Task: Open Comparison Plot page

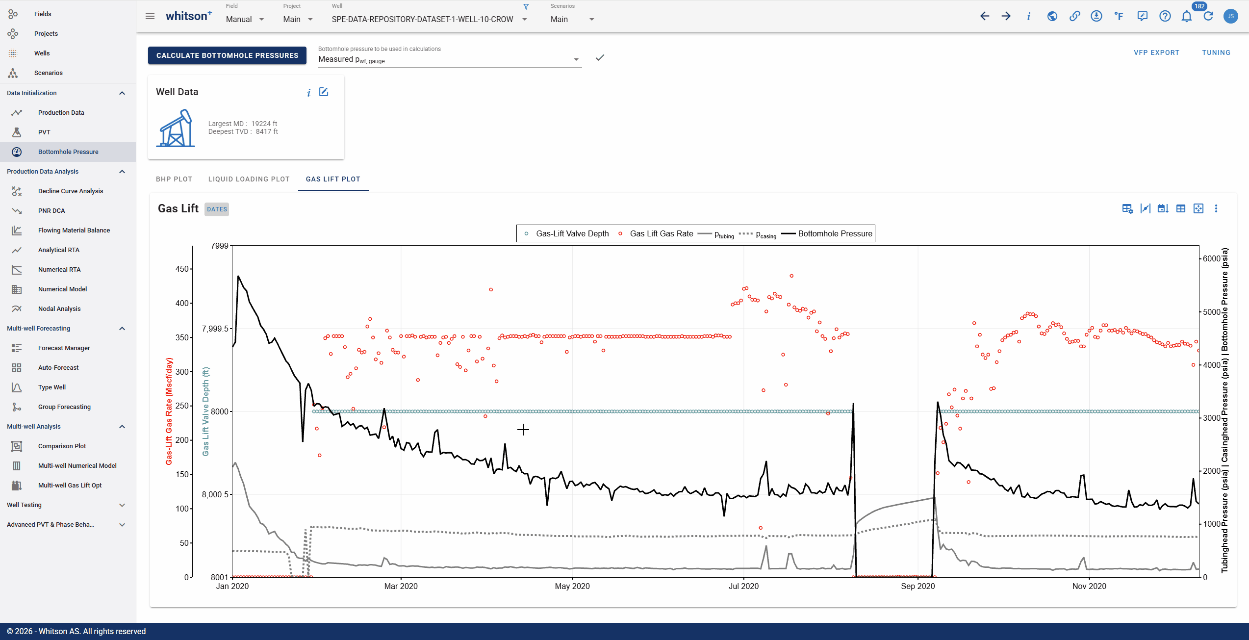Action: click(x=68, y=446)
